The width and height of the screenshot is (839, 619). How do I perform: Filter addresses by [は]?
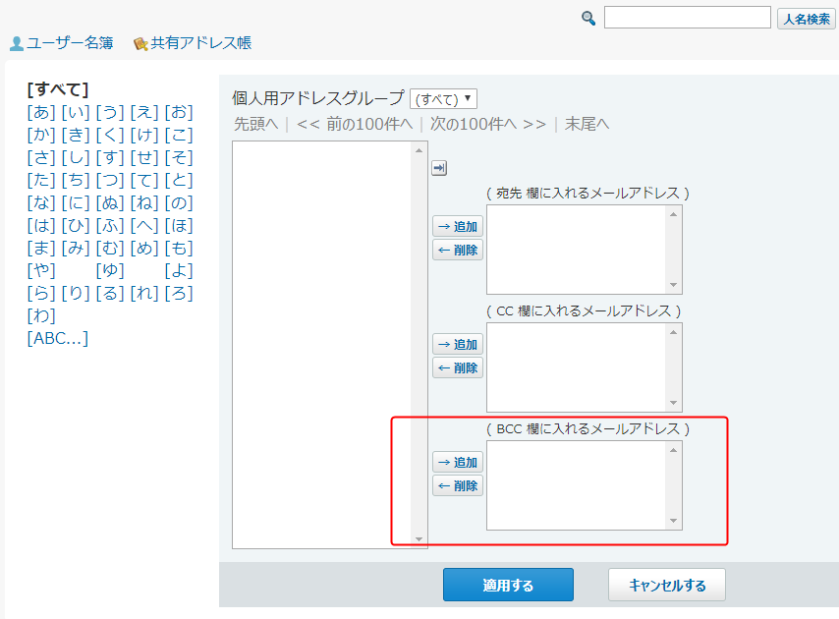41,225
